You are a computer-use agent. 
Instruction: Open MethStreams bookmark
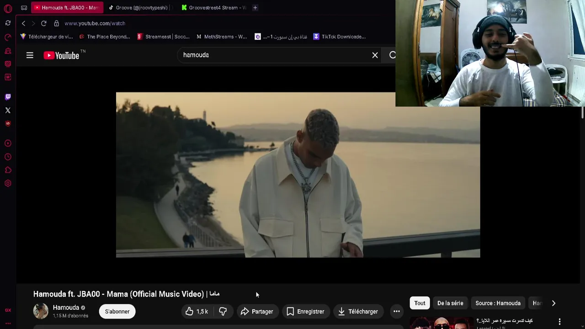click(222, 37)
